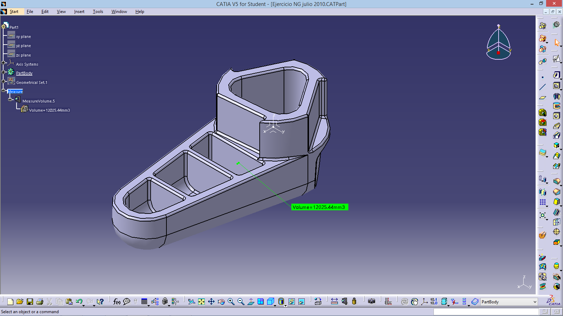Open the PartBody combo box
Image resolution: width=563 pixels, height=316 pixels.
tap(509, 302)
